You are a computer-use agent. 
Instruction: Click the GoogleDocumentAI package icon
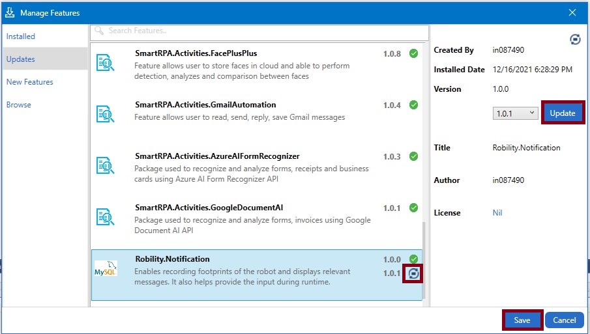105,217
